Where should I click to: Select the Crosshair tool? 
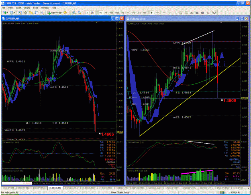point(157,12)
